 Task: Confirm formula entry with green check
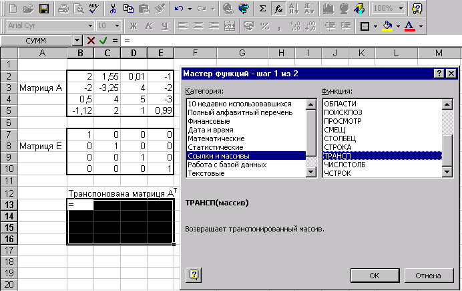(103, 40)
